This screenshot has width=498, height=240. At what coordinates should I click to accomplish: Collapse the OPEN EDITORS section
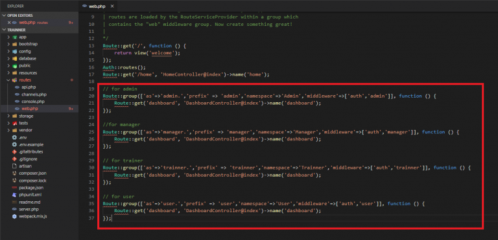point(4,16)
